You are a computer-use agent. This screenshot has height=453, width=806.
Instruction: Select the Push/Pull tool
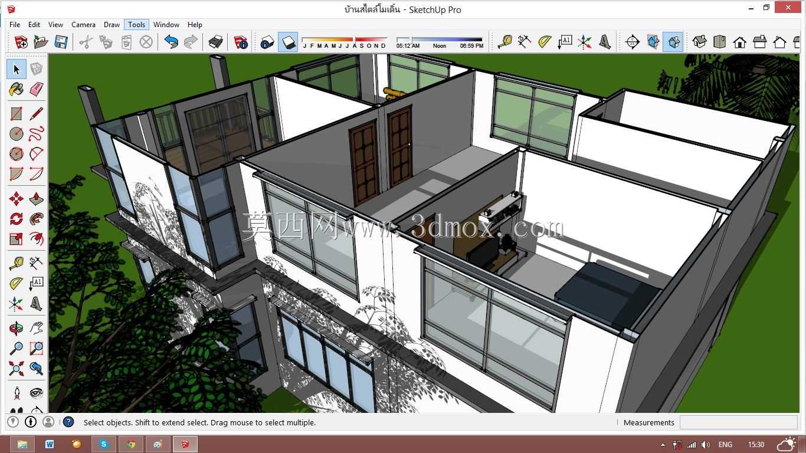click(x=37, y=199)
